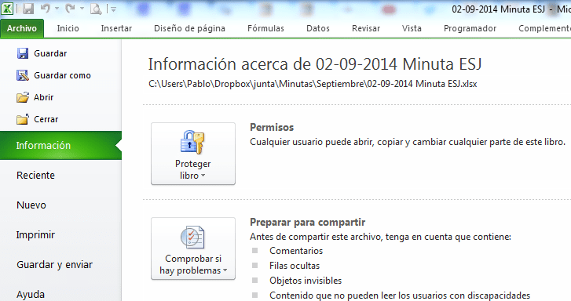Click the Cualquier usuario puede abrir description
Image resolution: width=571 pixels, height=301 pixels.
pos(408,142)
